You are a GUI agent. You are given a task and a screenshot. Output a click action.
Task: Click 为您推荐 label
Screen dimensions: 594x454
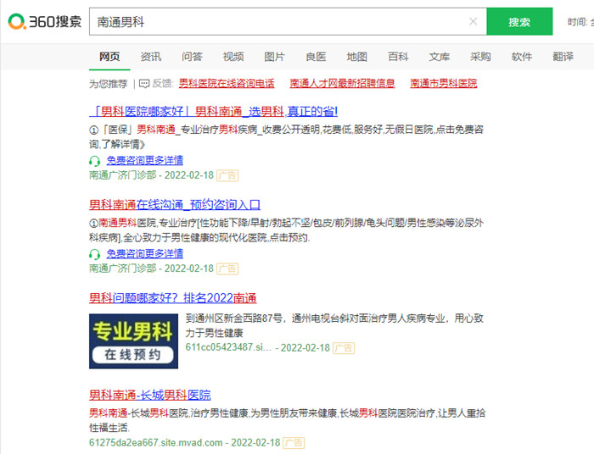click(109, 84)
